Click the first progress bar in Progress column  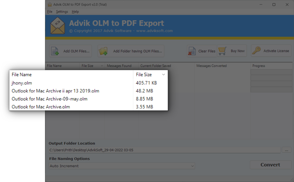[271, 72]
